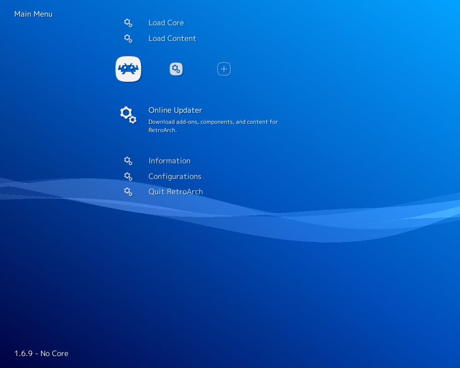This screenshot has width=460, height=368.
Task: Select Quit RetroArch
Action: tap(175, 192)
